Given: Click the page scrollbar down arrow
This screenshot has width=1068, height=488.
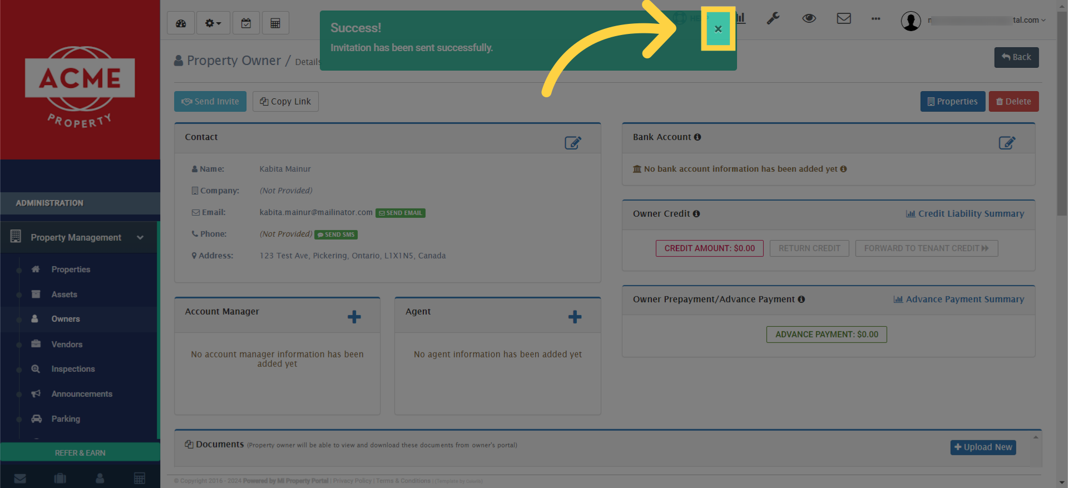Looking at the screenshot, I should (x=1062, y=482).
